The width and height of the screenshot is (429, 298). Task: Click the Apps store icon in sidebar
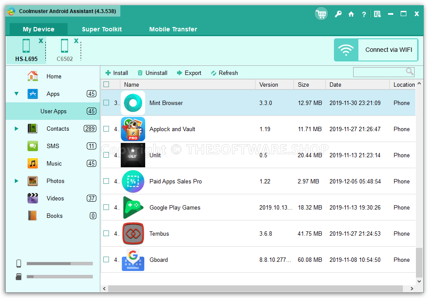[x=33, y=94]
